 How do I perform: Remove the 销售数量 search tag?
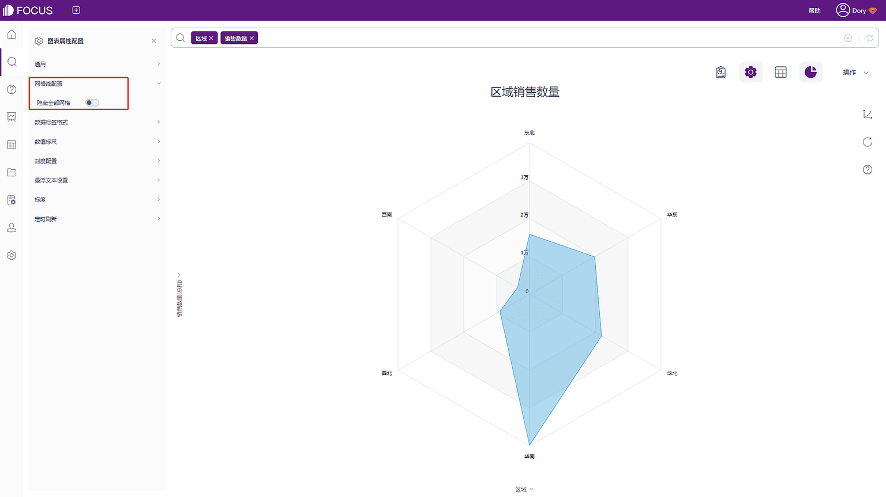(x=251, y=38)
